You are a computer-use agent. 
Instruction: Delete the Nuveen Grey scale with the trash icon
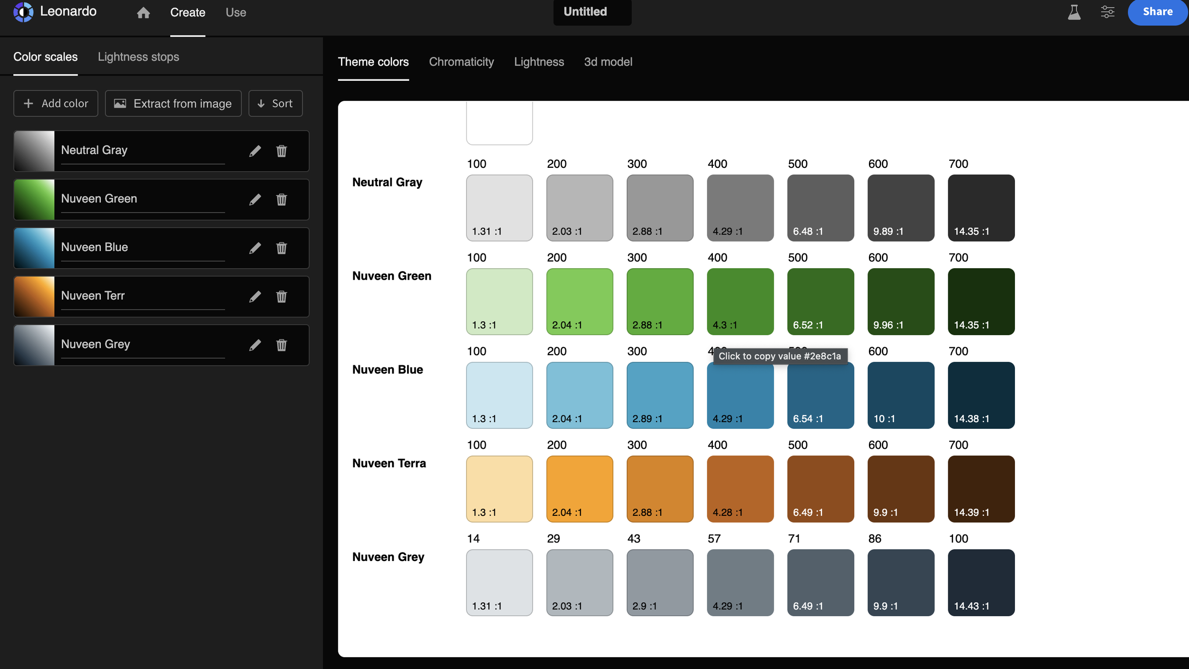[x=282, y=345]
